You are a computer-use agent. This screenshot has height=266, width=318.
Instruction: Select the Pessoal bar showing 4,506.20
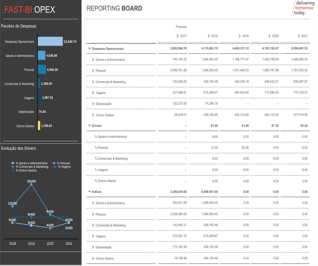coord(42,69)
